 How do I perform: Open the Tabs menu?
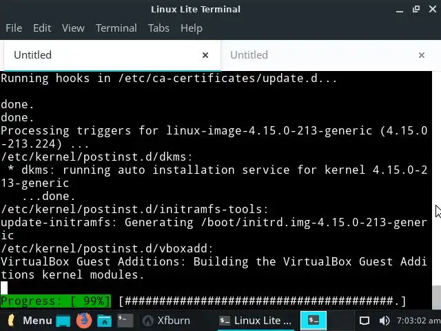coord(158,28)
